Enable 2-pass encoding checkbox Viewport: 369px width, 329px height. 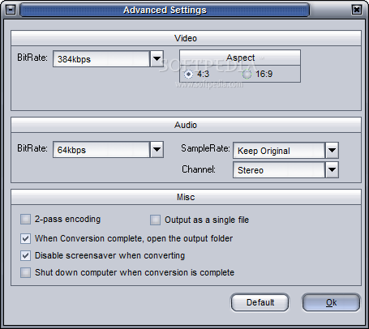[x=25, y=219]
